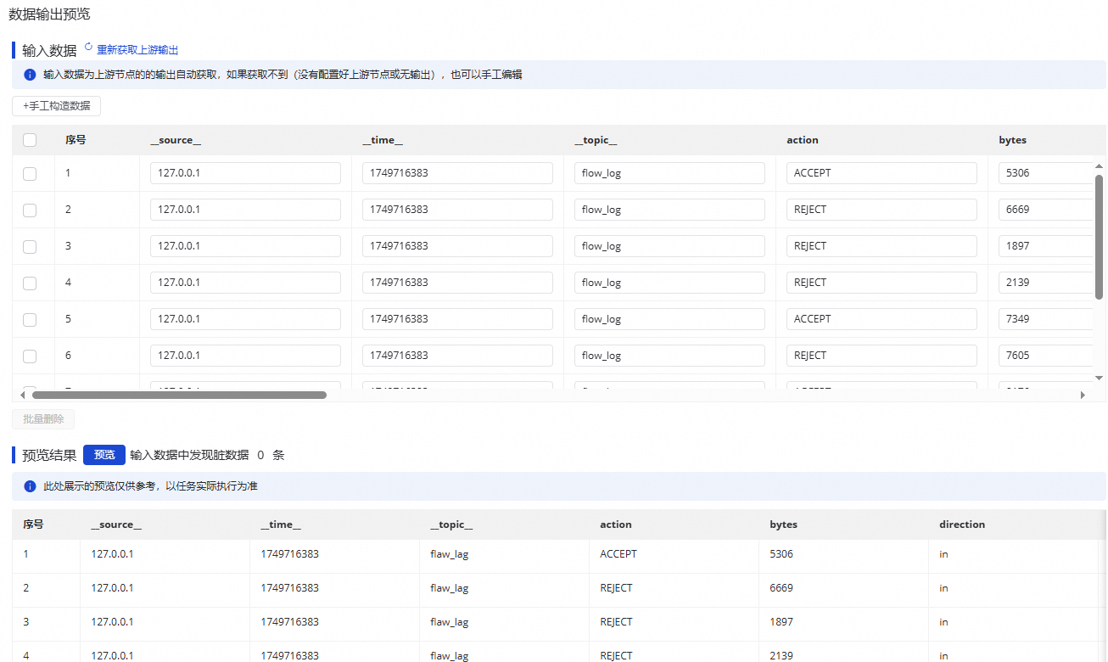Check the checkbox for input row 1

(x=30, y=173)
